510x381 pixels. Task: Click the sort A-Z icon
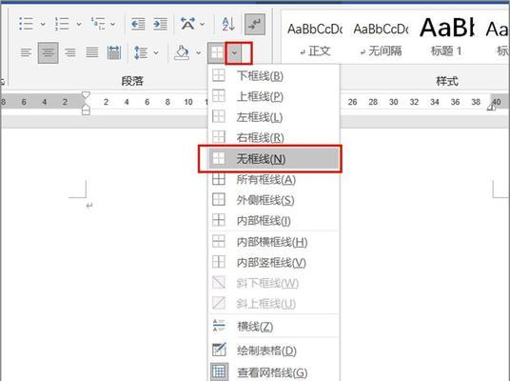228,24
